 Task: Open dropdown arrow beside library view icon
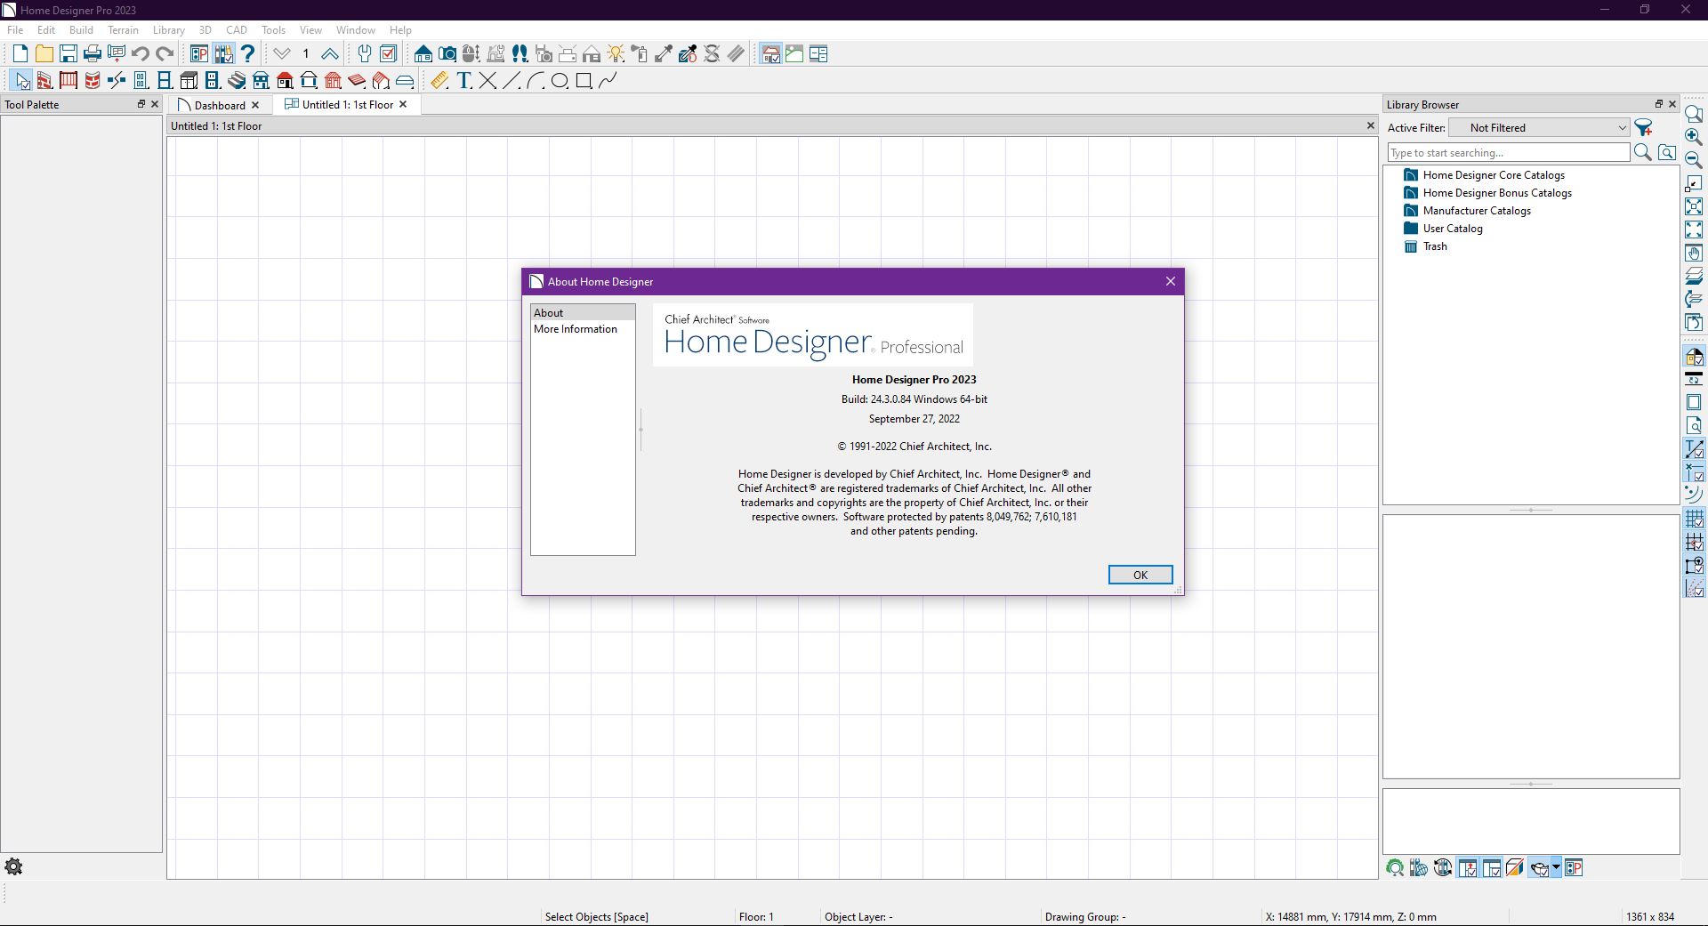click(1556, 868)
